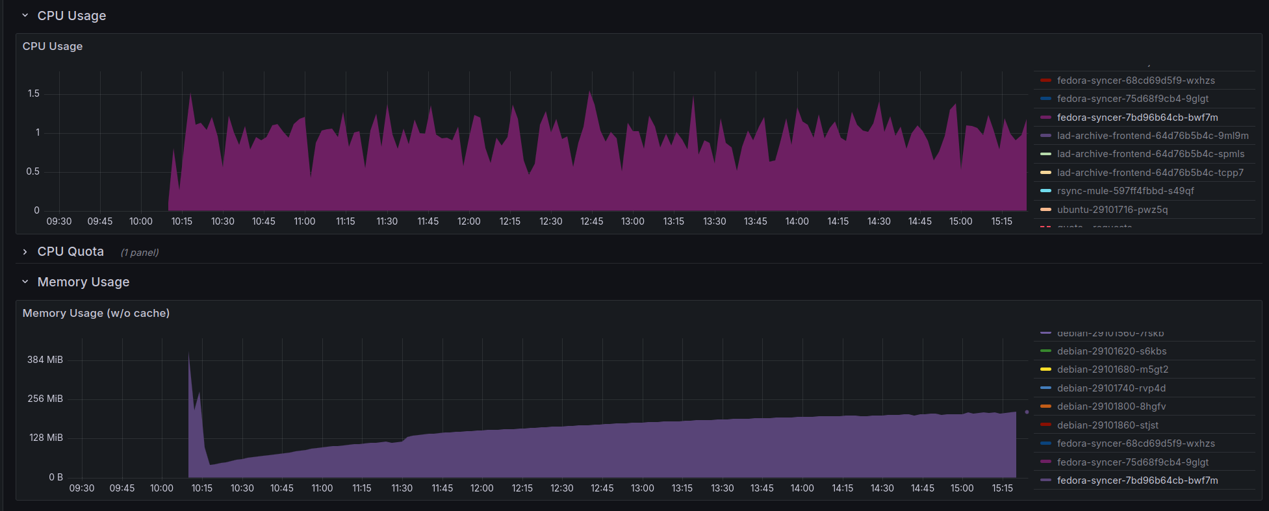Click the magenta swatch of fedora-syncer-7bd96b64cb-bwf7m in the CPU legend

1045,118
